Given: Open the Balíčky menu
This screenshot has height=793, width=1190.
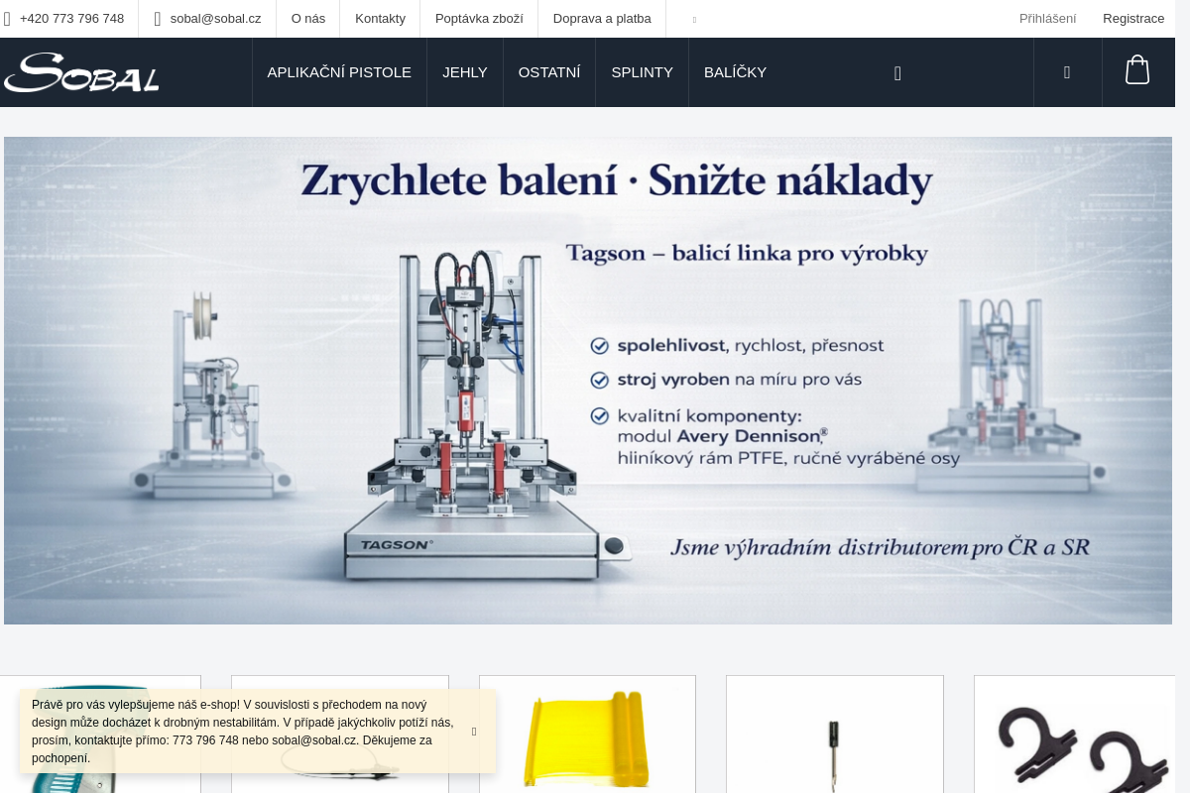Looking at the screenshot, I should point(735,72).
